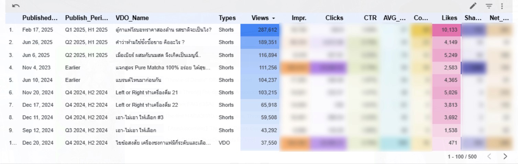Click the Views value 287,612
518x164 pixels.
[x=267, y=30]
